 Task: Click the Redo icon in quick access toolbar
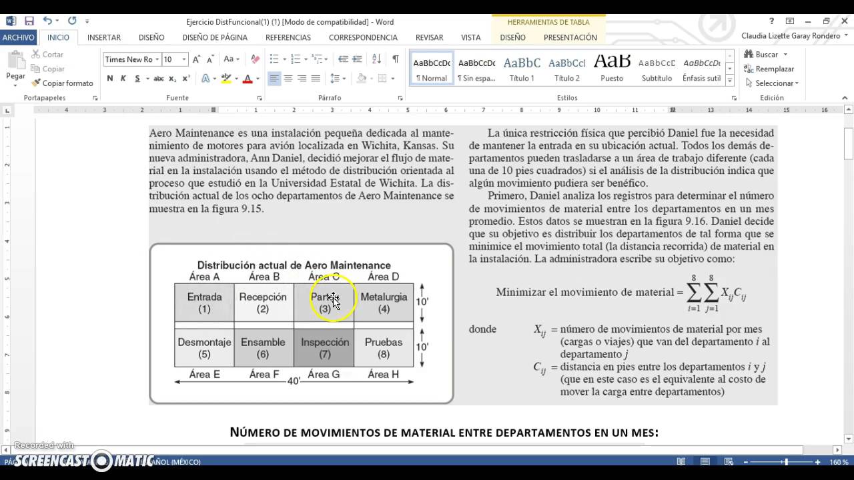click(72, 21)
